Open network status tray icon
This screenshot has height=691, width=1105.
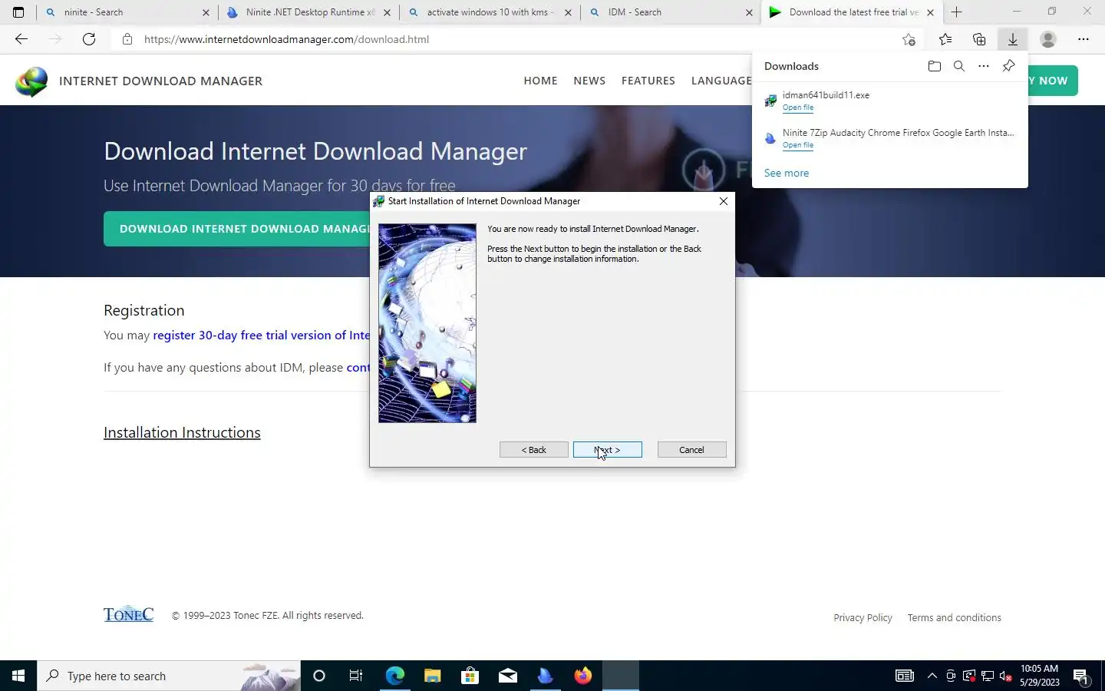(x=988, y=676)
